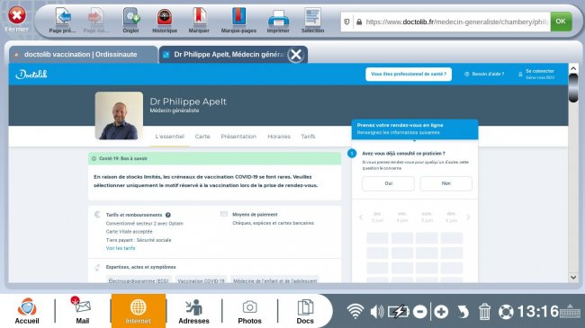Click the Imprimer printer icon
585x328 pixels.
(278, 18)
